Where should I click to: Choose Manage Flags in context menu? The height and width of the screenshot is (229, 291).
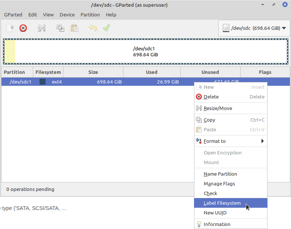tap(219, 183)
